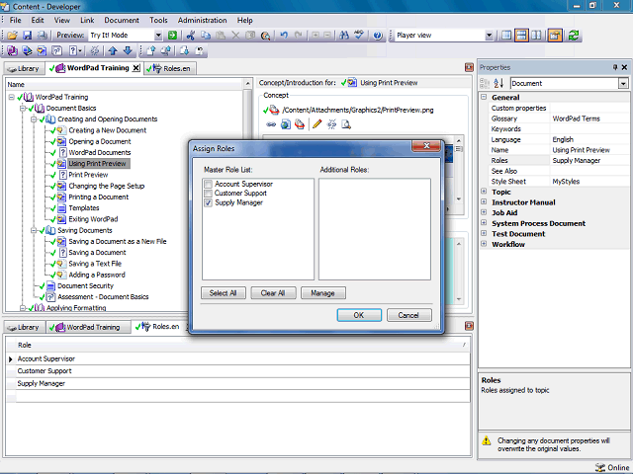Check the Customer Support checkbox
The height and width of the screenshot is (474, 633).
[208, 194]
